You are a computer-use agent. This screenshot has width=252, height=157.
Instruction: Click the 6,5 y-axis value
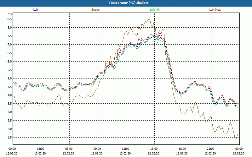tap(10, 53)
